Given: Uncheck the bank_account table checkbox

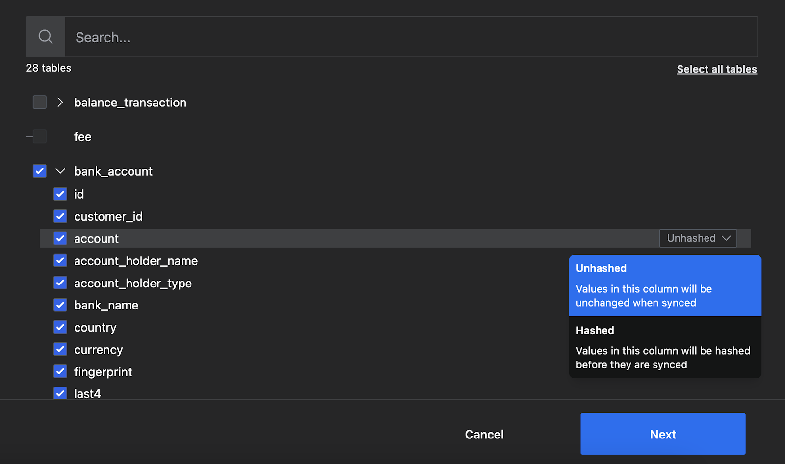Looking at the screenshot, I should click(40, 171).
